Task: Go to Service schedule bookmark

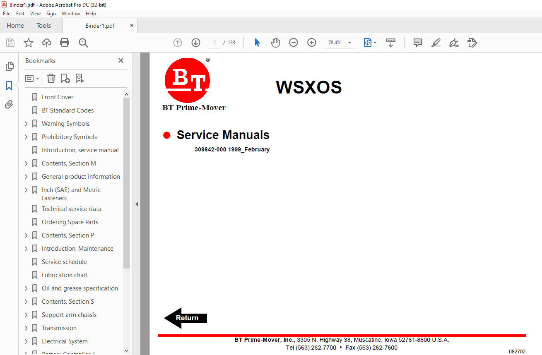Action: 64,262
